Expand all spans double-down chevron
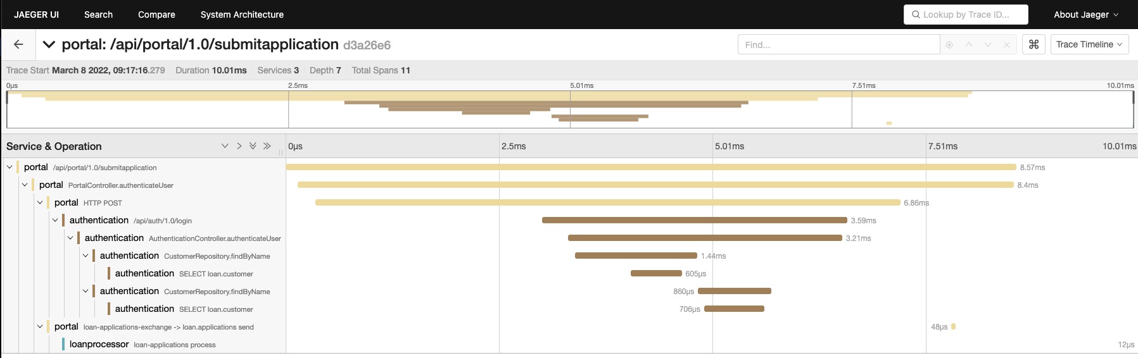1138x358 pixels. (x=253, y=146)
